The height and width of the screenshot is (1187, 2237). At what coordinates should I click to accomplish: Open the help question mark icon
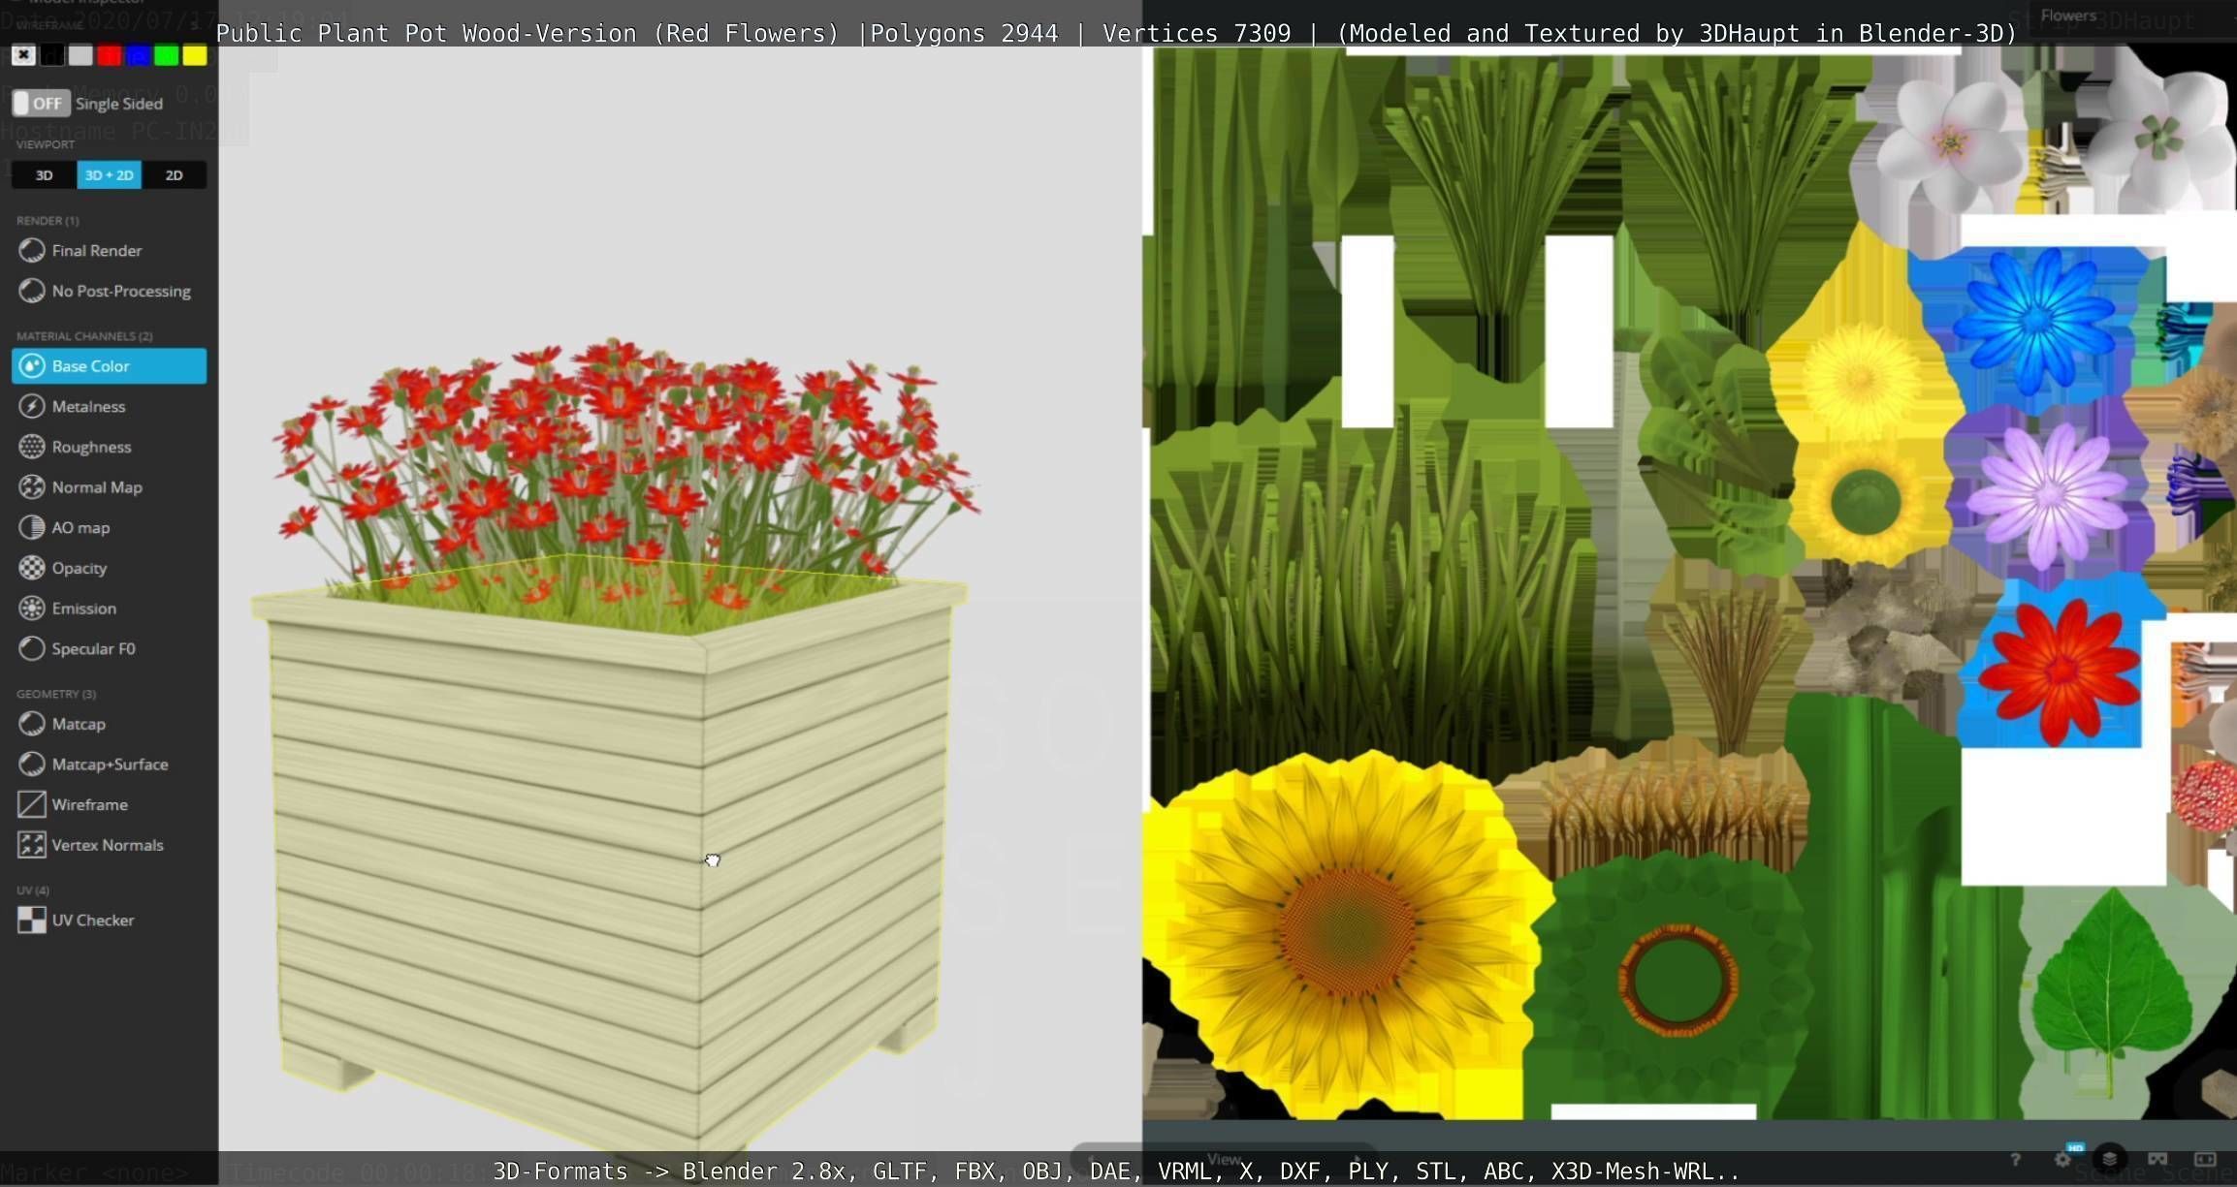tap(2015, 1159)
